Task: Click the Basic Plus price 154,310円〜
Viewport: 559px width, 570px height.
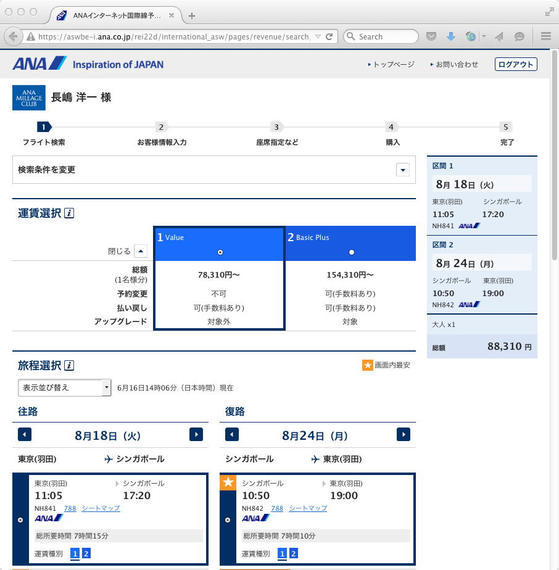Action: (350, 275)
